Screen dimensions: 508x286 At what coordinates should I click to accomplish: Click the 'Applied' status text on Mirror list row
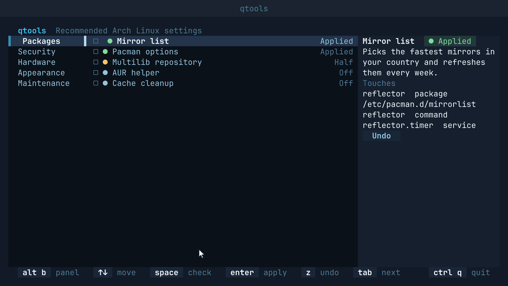tap(337, 41)
